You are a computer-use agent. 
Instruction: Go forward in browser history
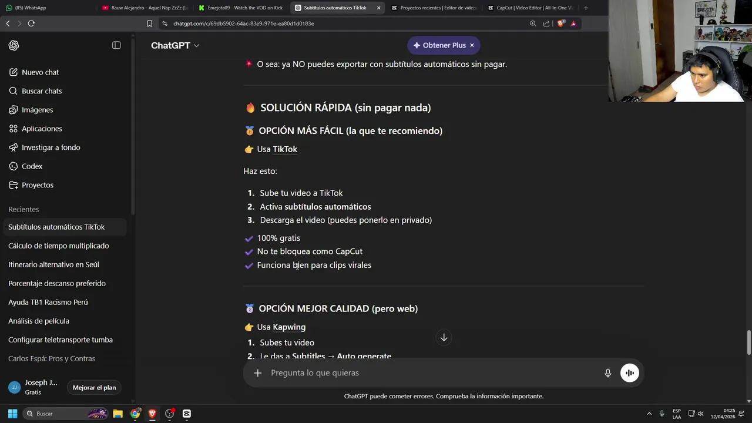19,23
